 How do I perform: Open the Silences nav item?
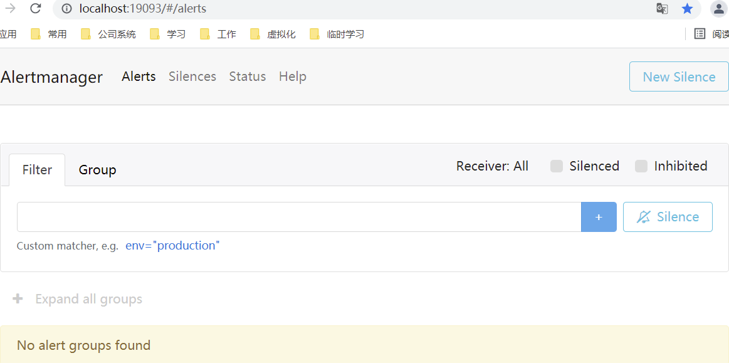(192, 76)
